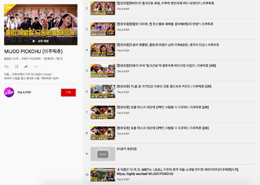This screenshot has height=185, width=260.
Task: Open the video thumbnail with duration 9:25
Action: point(103,92)
